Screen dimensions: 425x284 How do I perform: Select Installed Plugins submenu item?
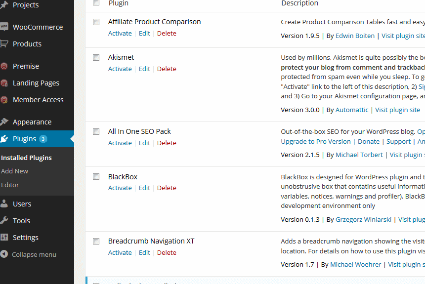pyautogui.click(x=26, y=158)
